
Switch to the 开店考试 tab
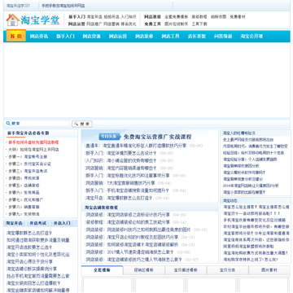[38, 223]
